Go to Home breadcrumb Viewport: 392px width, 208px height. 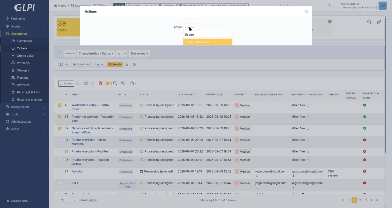[60, 5]
